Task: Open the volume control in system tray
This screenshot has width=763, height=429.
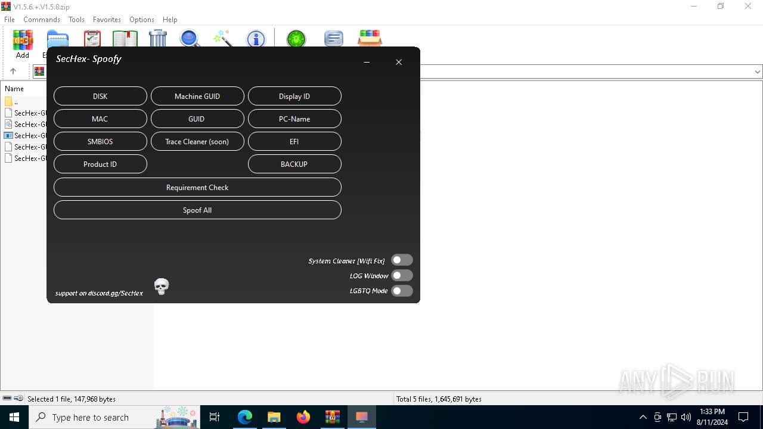Action: tap(686, 417)
